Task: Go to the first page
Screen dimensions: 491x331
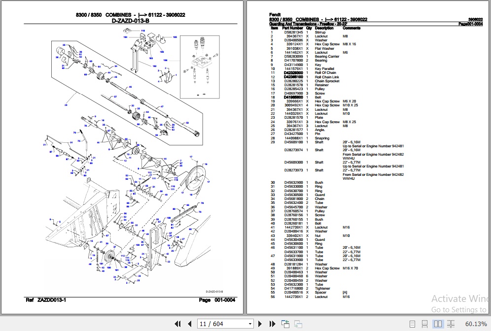Action: point(177,324)
